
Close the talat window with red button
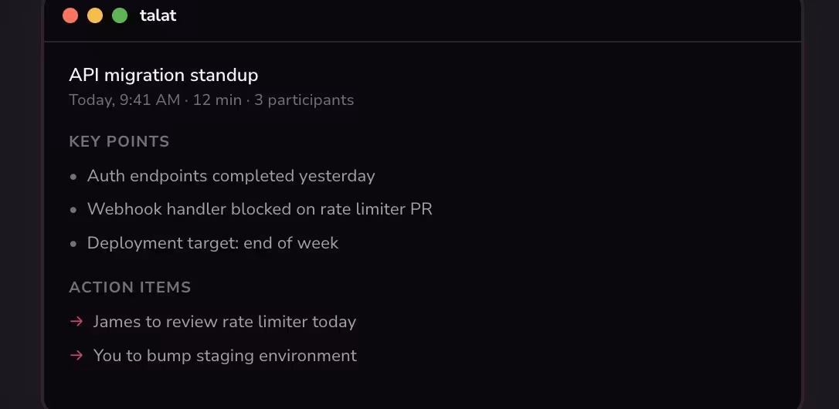pyautogui.click(x=70, y=15)
